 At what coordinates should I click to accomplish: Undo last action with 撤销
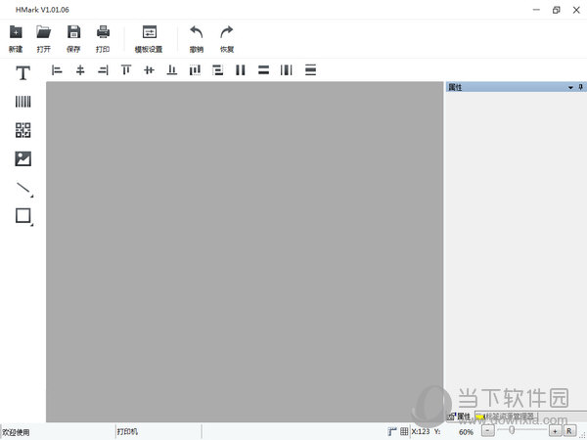(x=197, y=39)
